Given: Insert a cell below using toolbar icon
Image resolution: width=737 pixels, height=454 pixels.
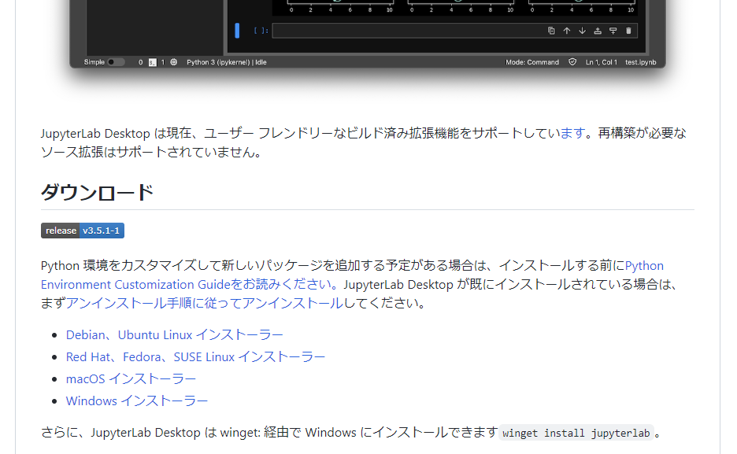Looking at the screenshot, I should point(613,31).
